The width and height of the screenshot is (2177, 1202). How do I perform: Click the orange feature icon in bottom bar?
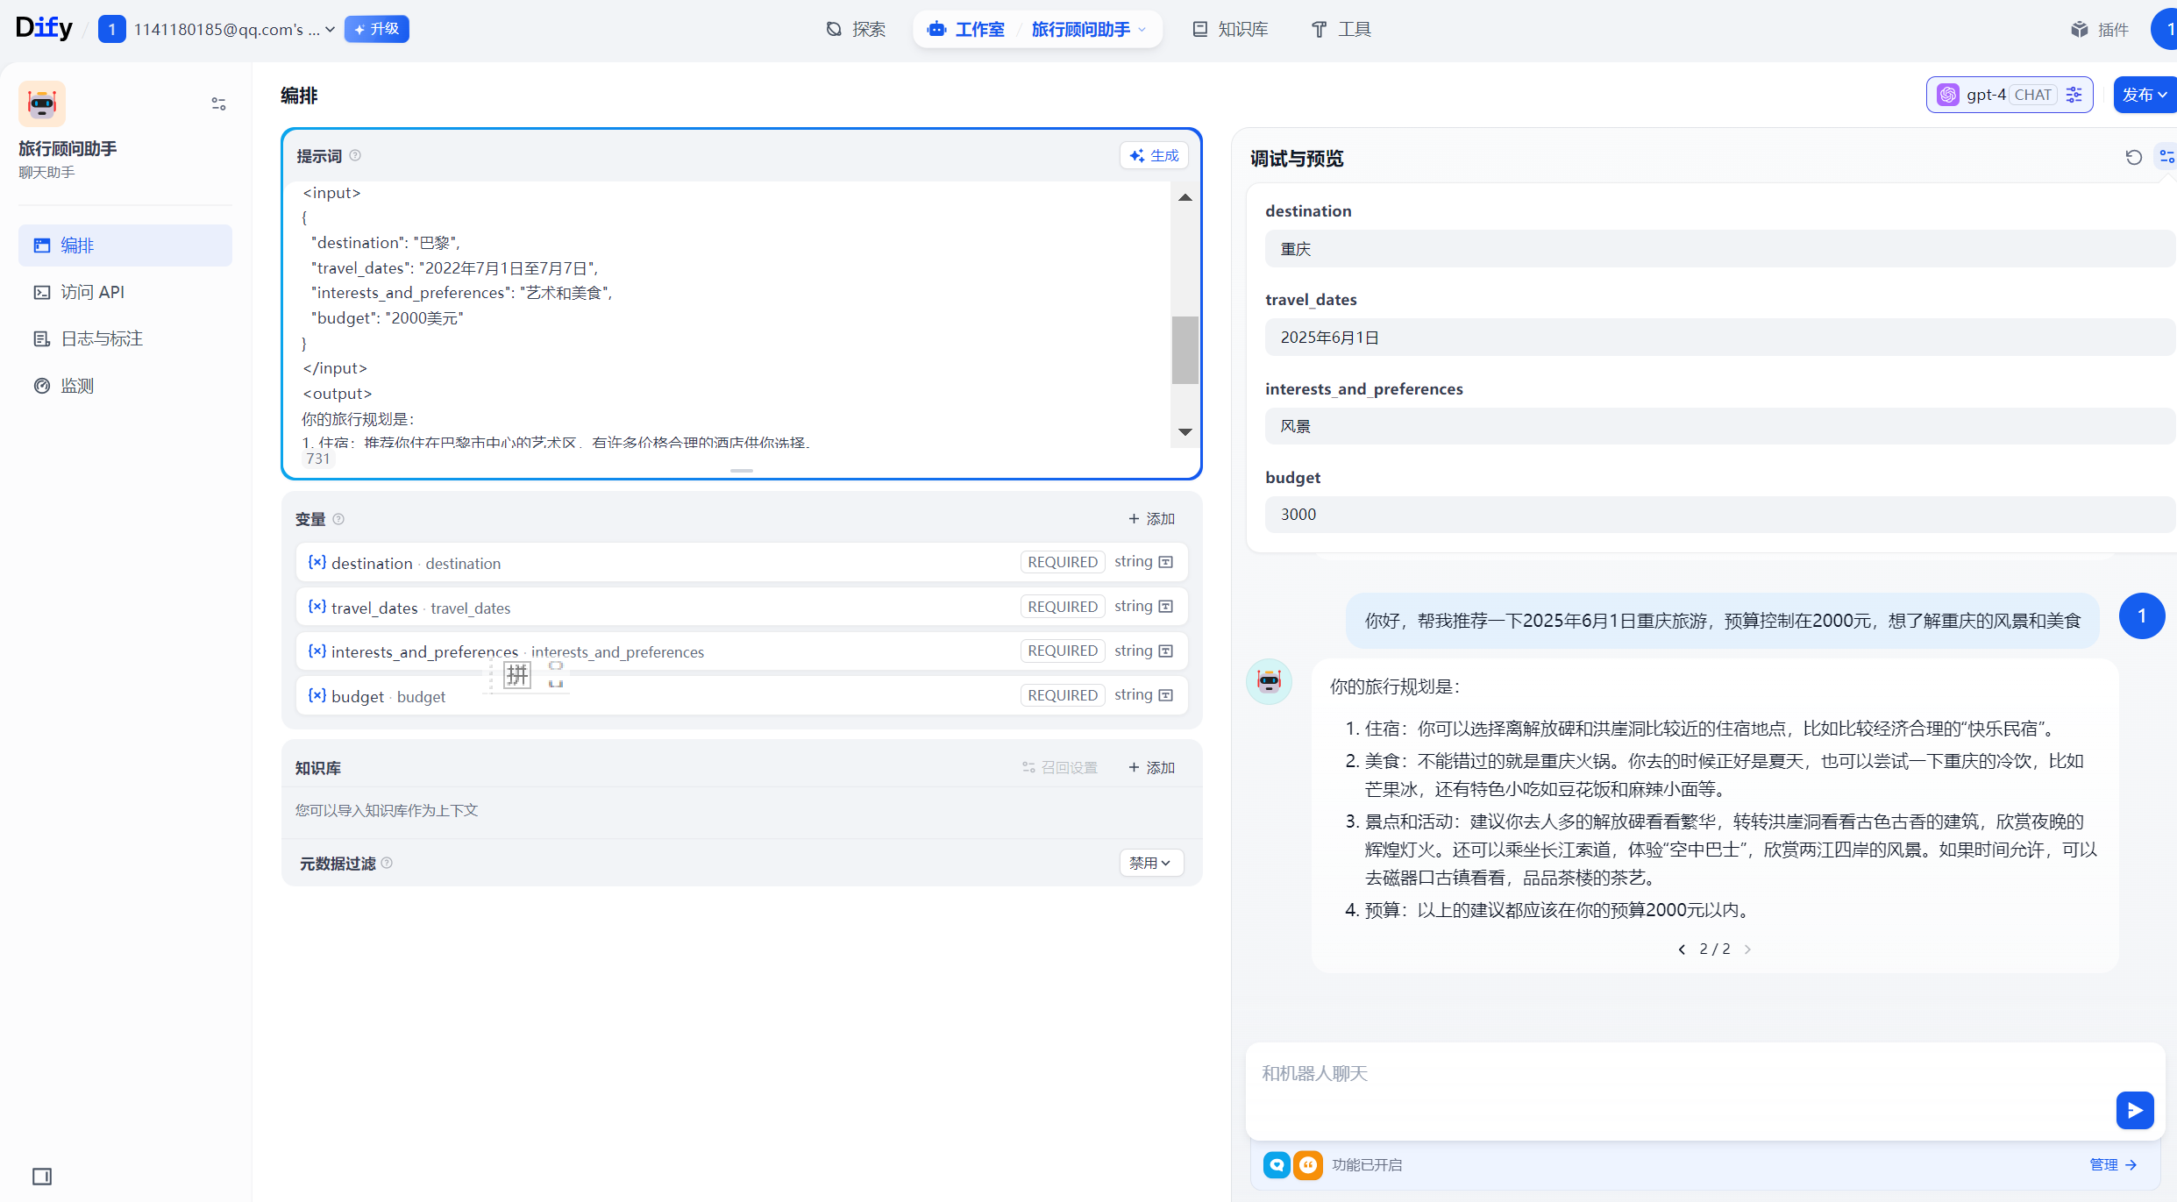[x=1307, y=1164]
